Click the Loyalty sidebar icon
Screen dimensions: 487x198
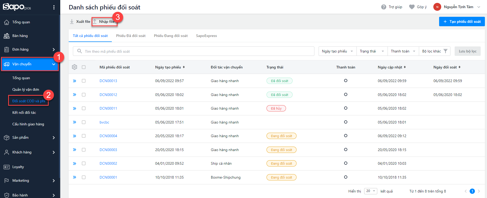tap(7, 167)
